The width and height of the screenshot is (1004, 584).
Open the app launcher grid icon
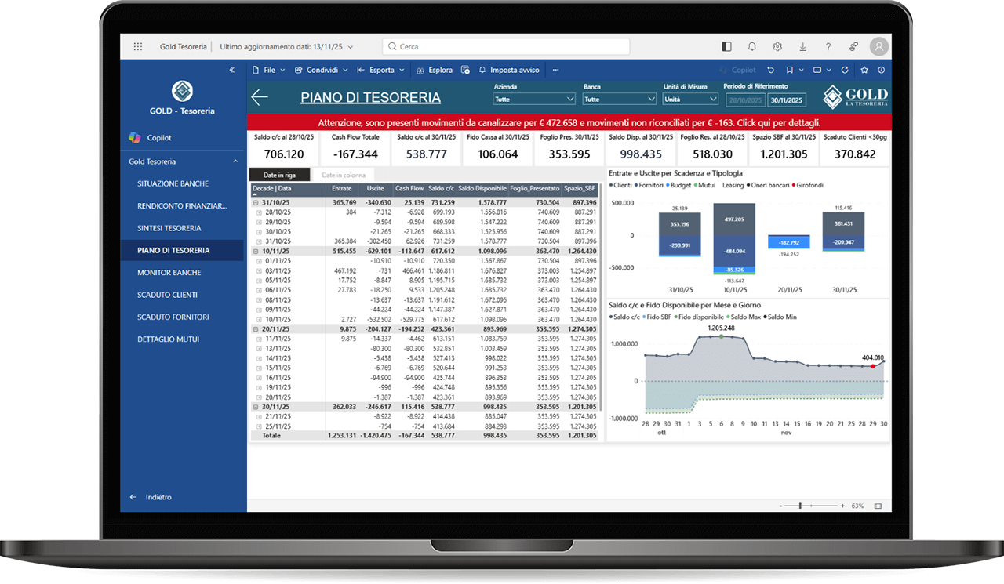pos(138,47)
